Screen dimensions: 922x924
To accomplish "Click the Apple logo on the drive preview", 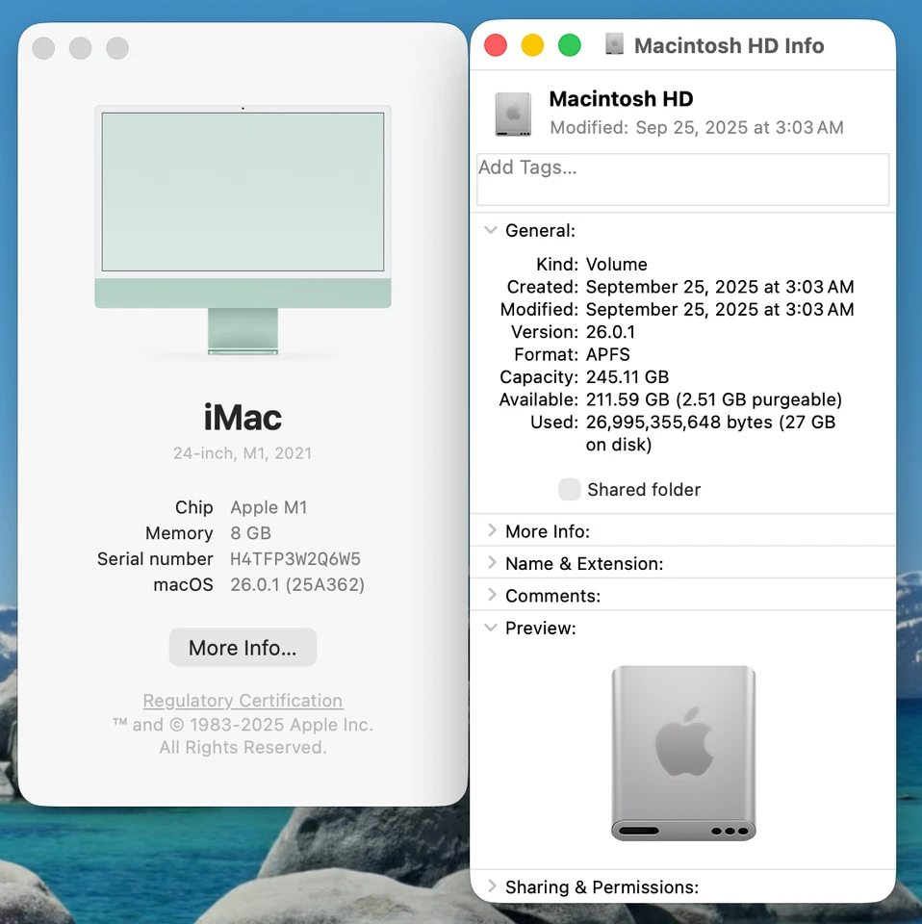I will [x=683, y=741].
